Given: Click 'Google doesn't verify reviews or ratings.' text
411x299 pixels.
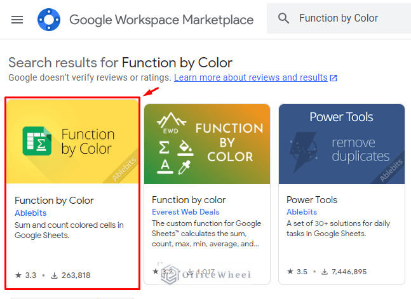Looking at the screenshot, I should coord(90,77).
